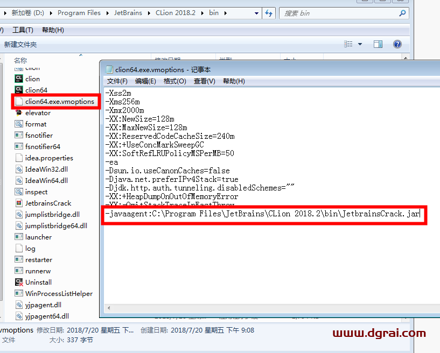This screenshot has height=353, width=440.
Task: Place cursor on the -Xmx2000m line
Action: pos(124,110)
